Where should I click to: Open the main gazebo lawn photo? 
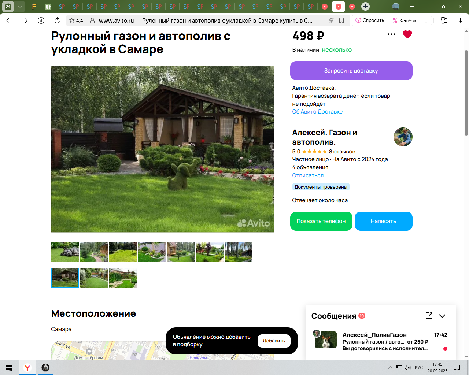coord(163,149)
